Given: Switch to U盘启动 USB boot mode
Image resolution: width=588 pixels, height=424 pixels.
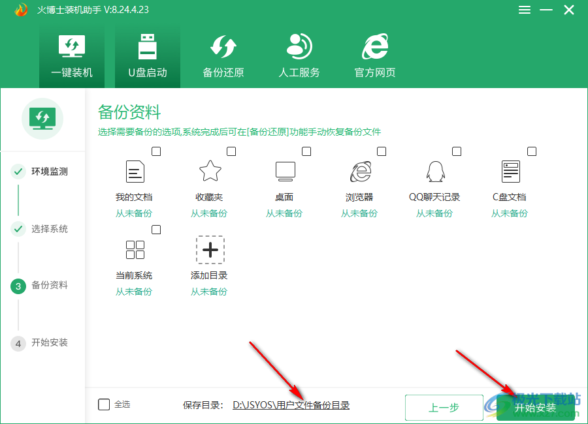Looking at the screenshot, I should pos(147,55).
